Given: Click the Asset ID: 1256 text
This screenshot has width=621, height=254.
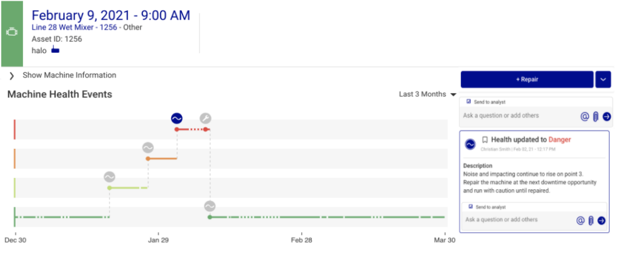Looking at the screenshot, I should (x=56, y=39).
